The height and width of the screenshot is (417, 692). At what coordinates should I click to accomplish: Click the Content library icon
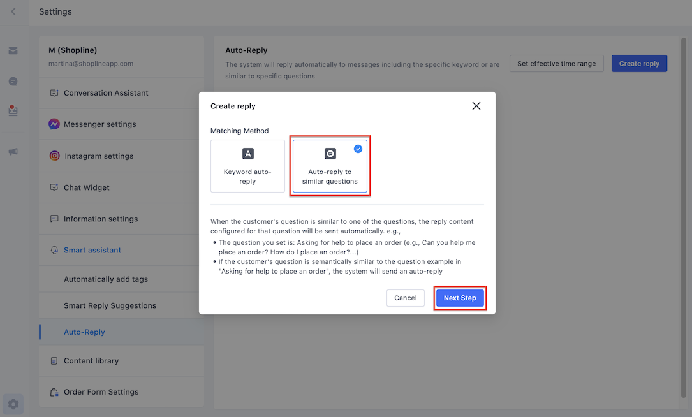[x=54, y=361]
